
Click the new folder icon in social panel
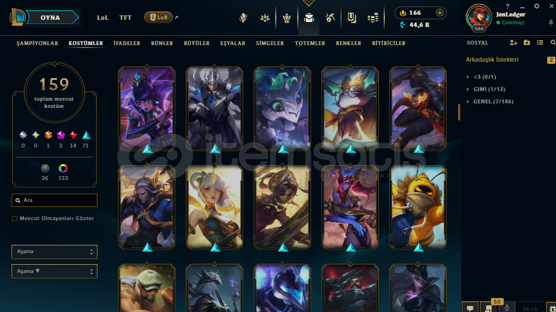527,42
